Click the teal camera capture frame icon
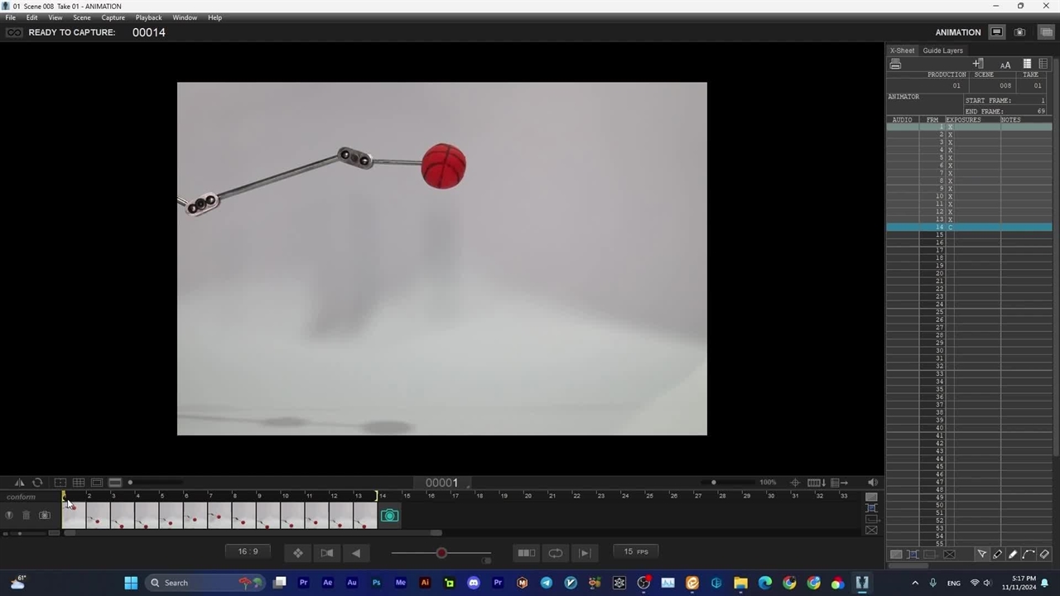The width and height of the screenshot is (1060, 596). 389,516
